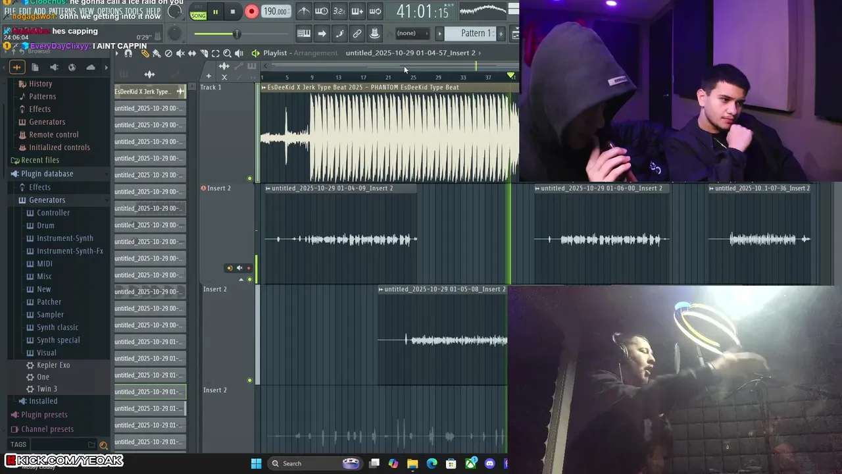
Task: Select the slip tool double-arrow icon
Action: coord(192,53)
